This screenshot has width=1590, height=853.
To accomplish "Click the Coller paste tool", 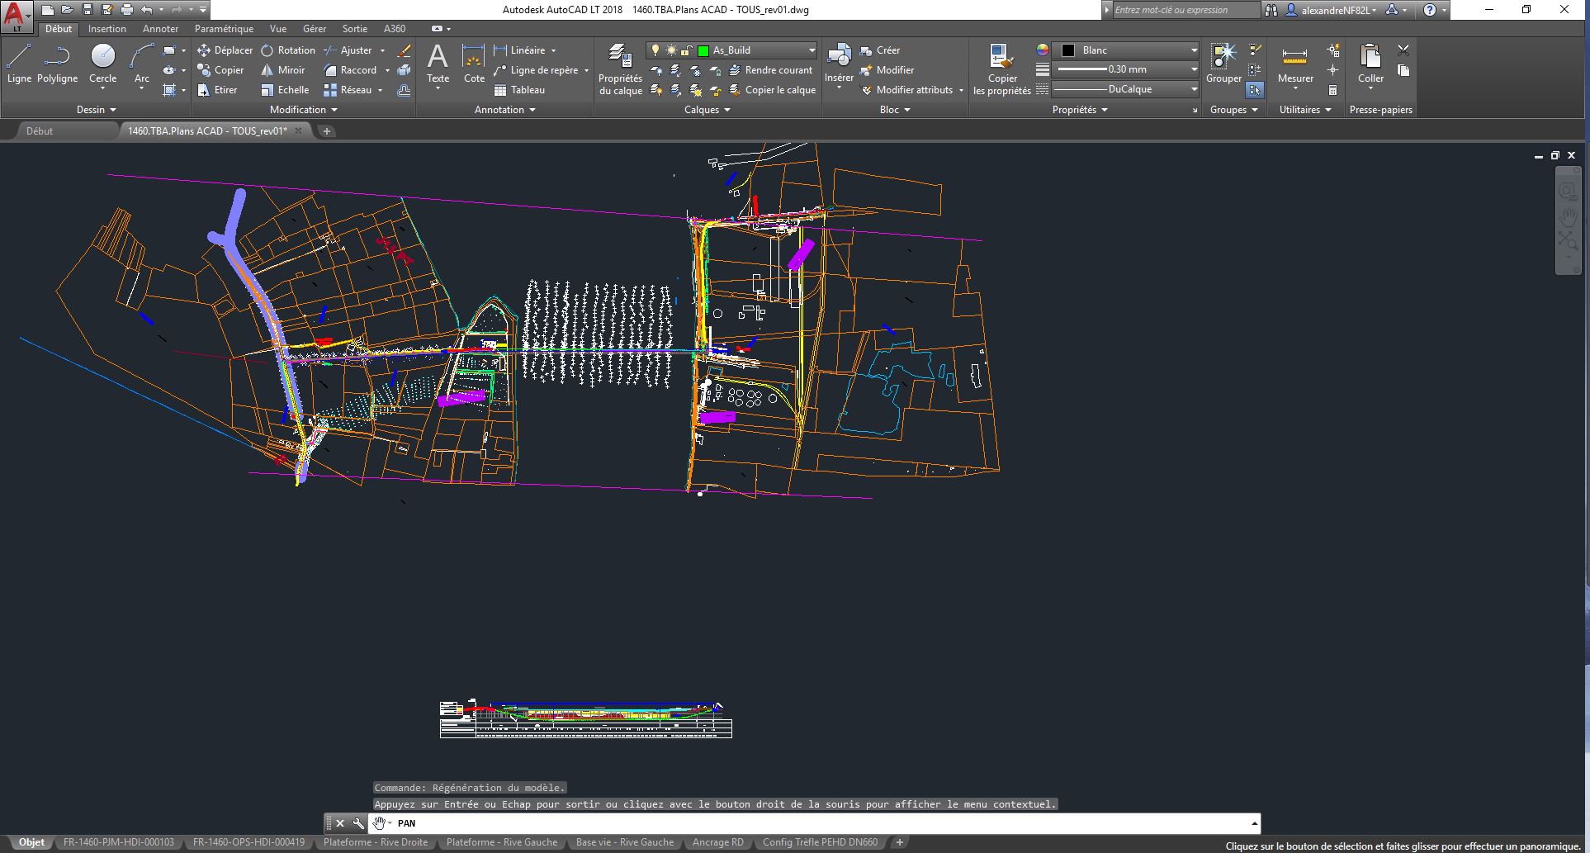I will (1370, 64).
